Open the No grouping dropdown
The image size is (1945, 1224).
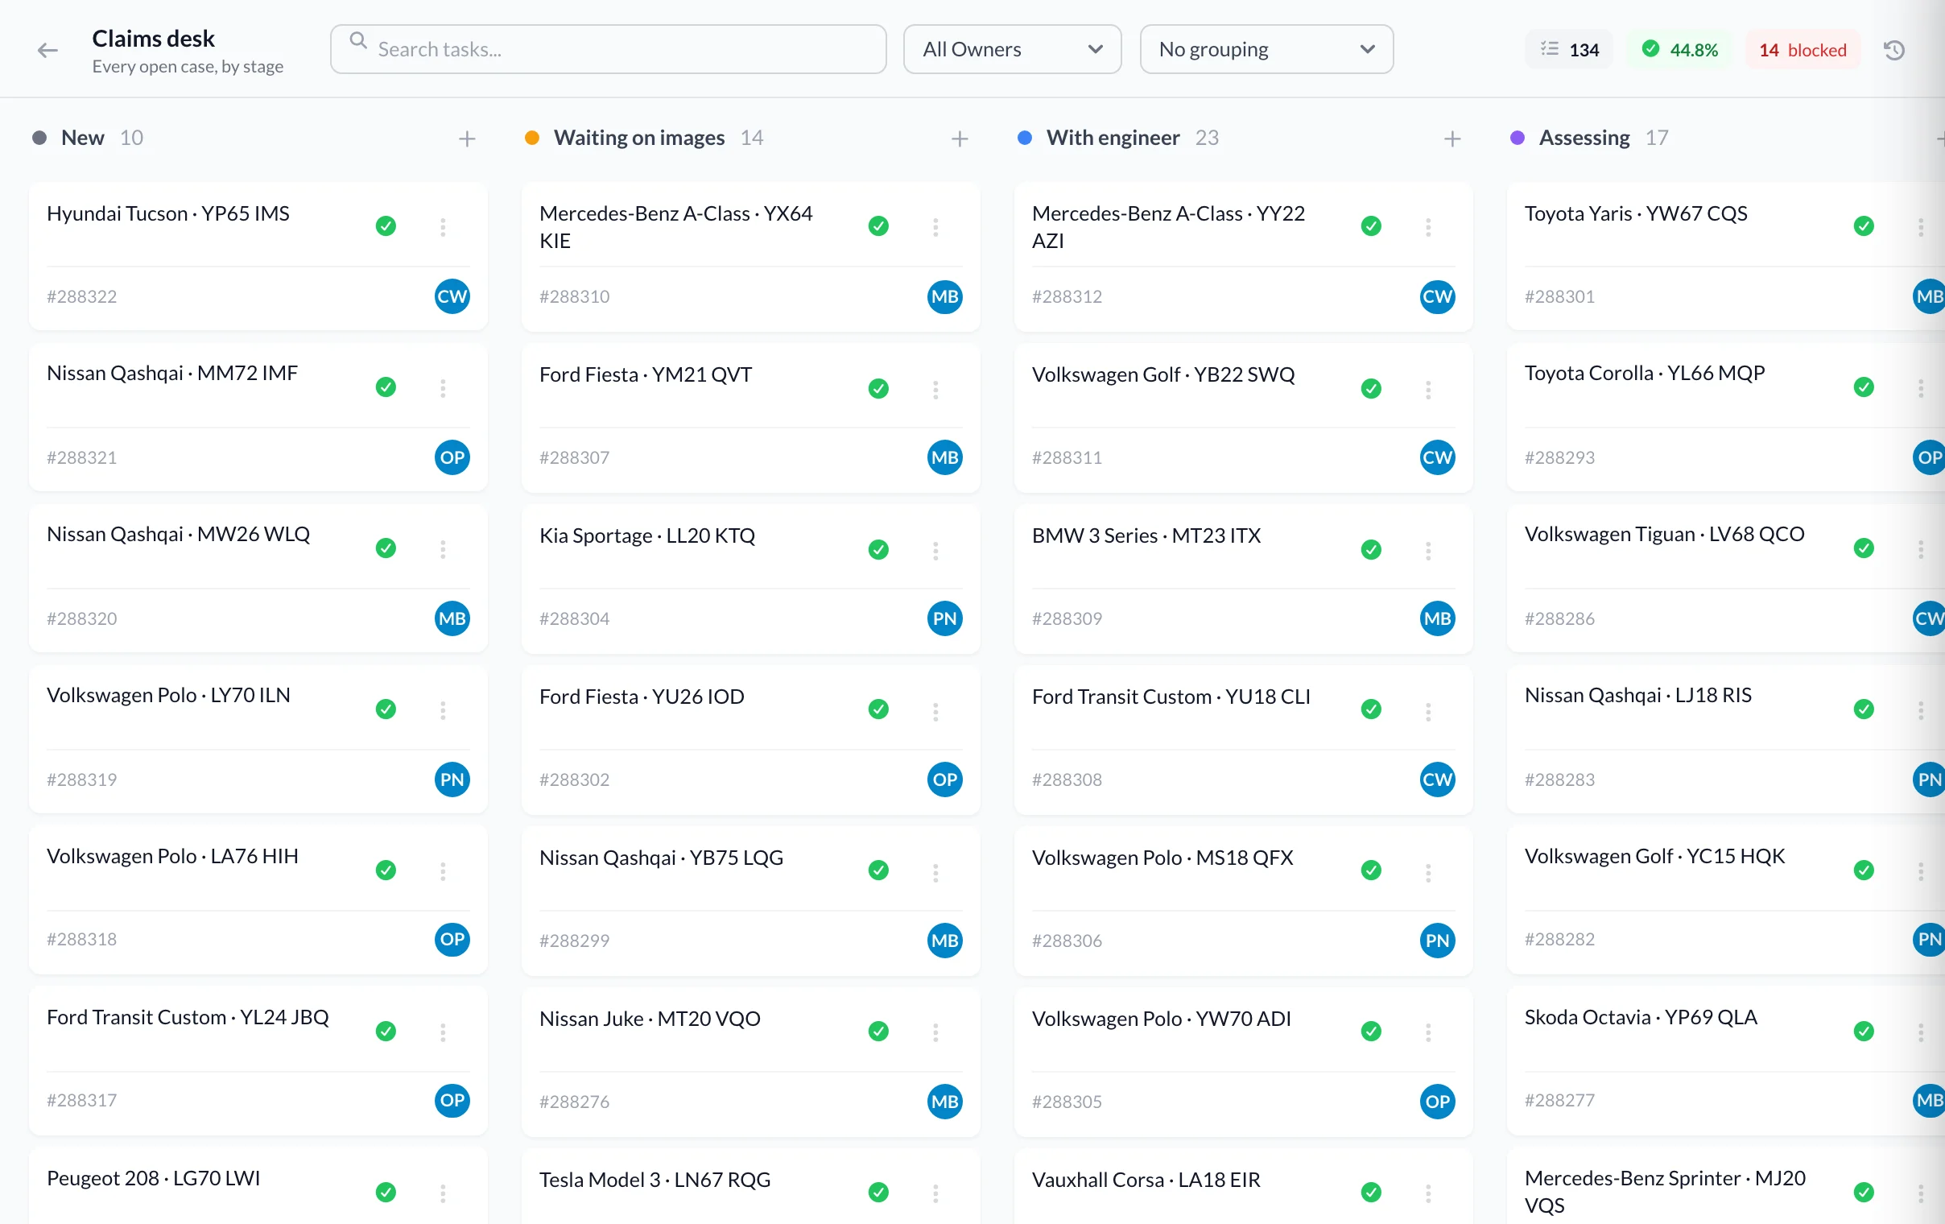[1266, 49]
